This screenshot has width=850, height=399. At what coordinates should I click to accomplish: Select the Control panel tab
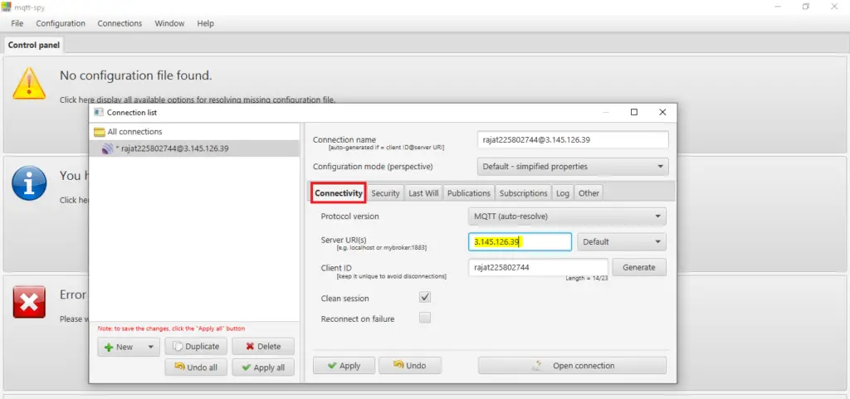(33, 45)
